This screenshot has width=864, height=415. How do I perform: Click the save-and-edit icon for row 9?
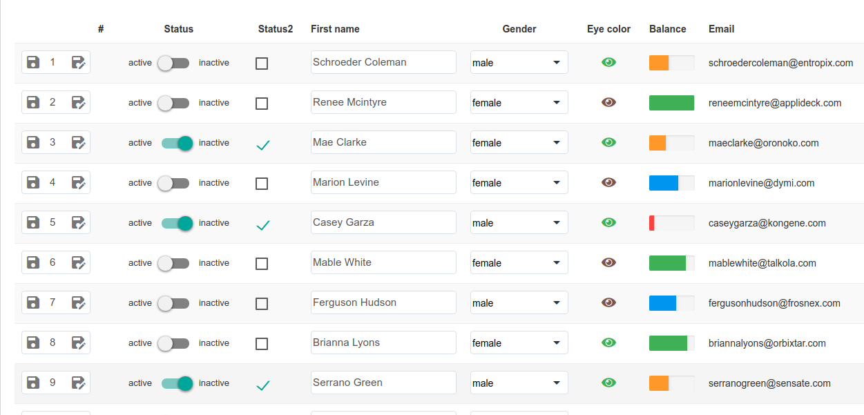tap(79, 383)
